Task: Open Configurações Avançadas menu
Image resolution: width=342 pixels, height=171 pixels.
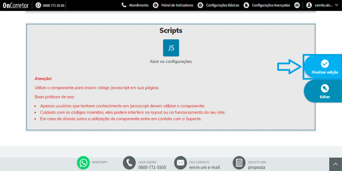Action: click(267, 5)
